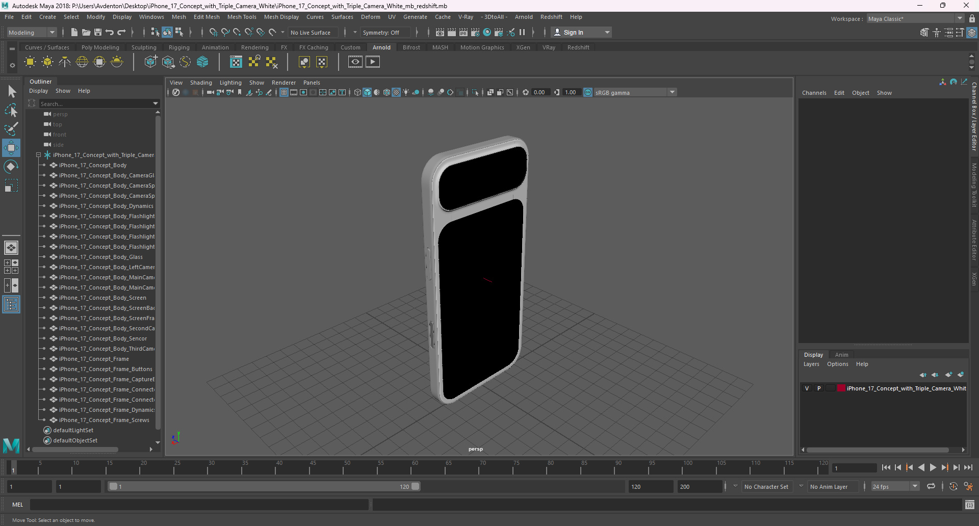This screenshot has height=526, width=979.
Task: Click the new scene icon
Action: coord(74,32)
